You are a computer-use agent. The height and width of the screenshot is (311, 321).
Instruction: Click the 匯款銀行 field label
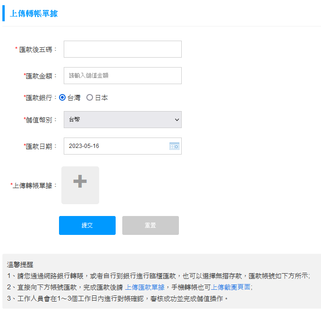pyautogui.click(x=41, y=98)
